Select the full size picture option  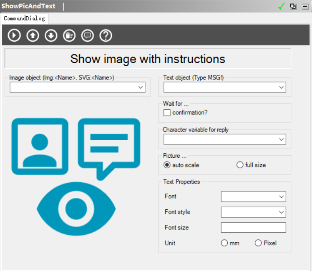pyautogui.click(x=240, y=165)
